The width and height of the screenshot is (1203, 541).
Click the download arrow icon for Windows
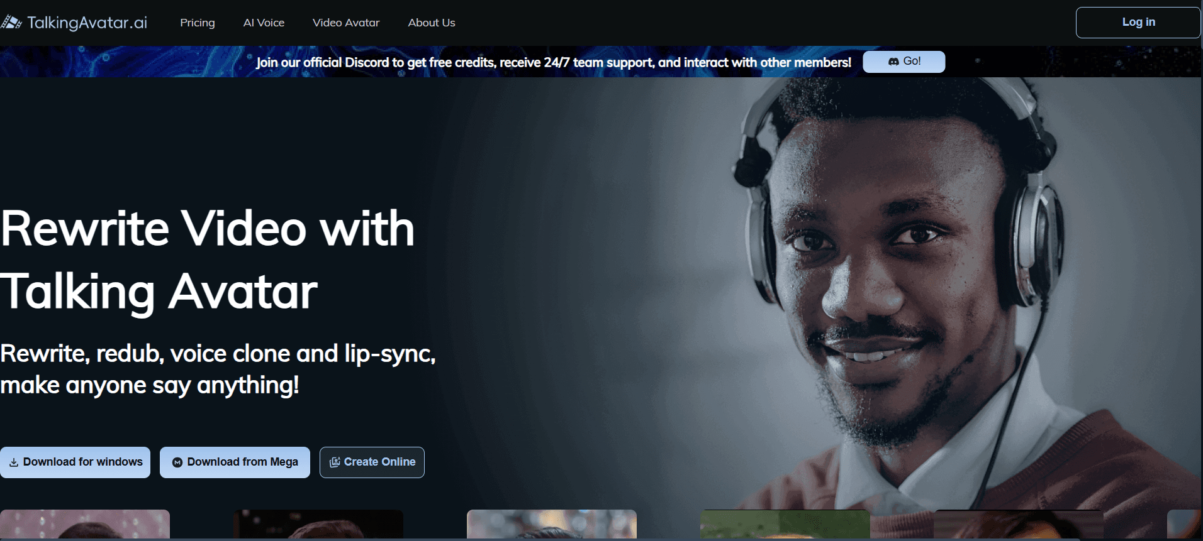pos(14,462)
